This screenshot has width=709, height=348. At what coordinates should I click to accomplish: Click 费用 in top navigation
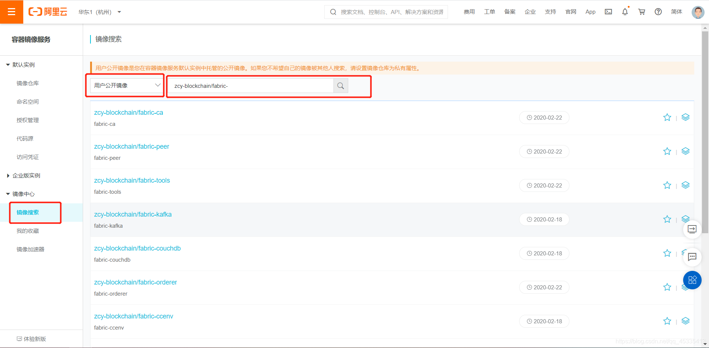pyautogui.click(x=469, y=12)
